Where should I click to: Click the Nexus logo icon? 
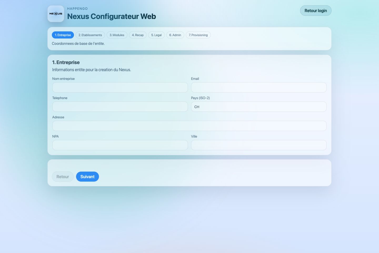[x=56, y=14]
